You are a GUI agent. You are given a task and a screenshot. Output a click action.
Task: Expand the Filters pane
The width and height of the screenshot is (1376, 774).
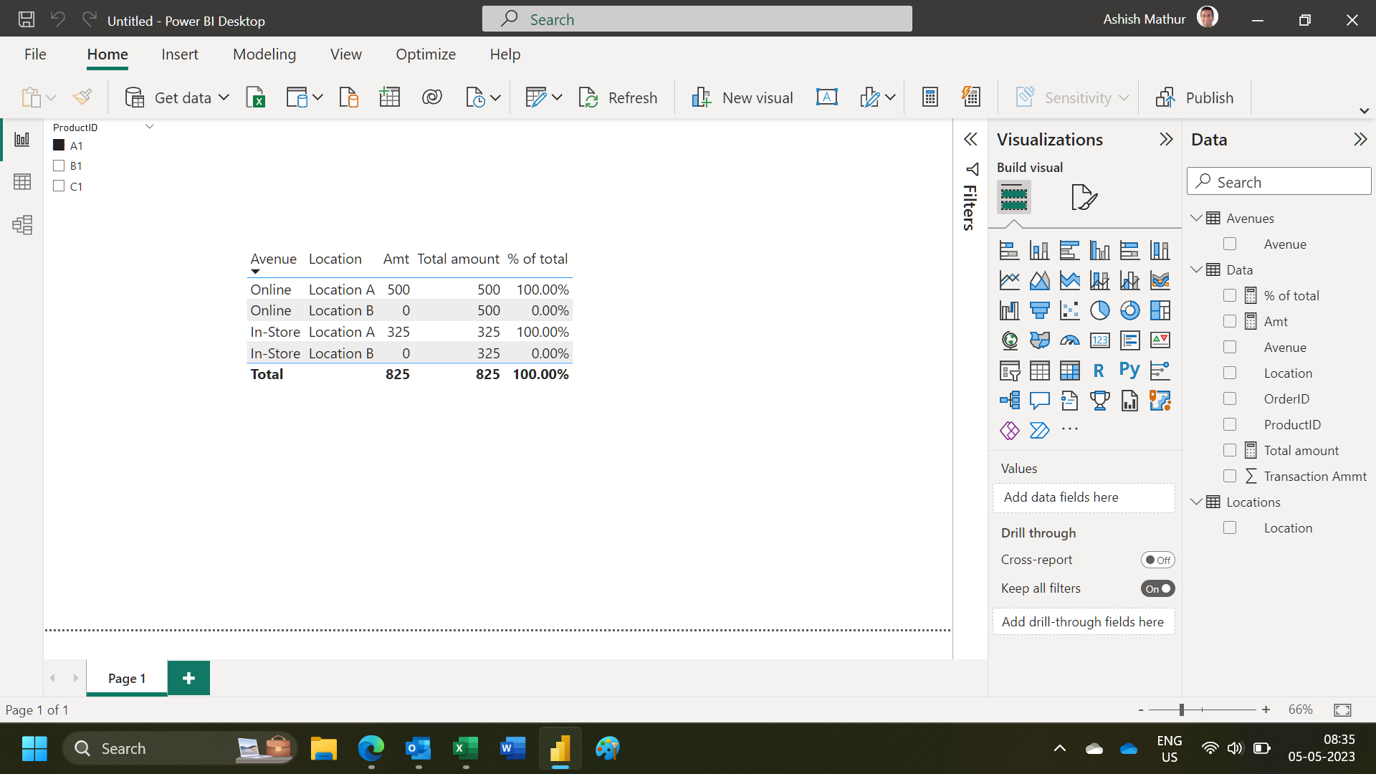point(970,140)
